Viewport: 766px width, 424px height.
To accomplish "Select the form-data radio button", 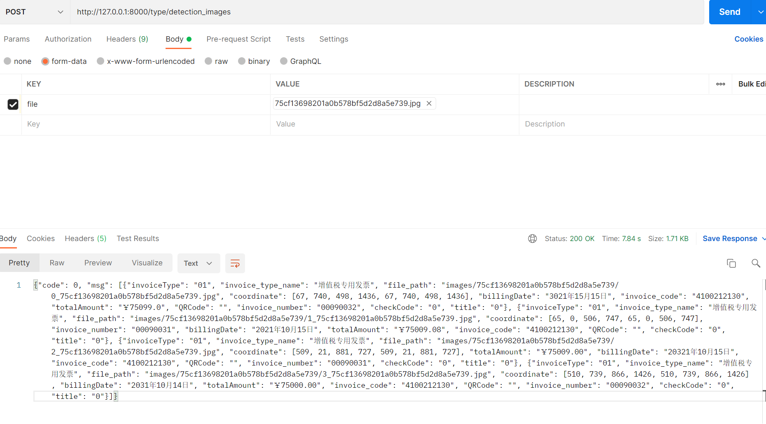I will pyautogui.click(x=45, y=61).
